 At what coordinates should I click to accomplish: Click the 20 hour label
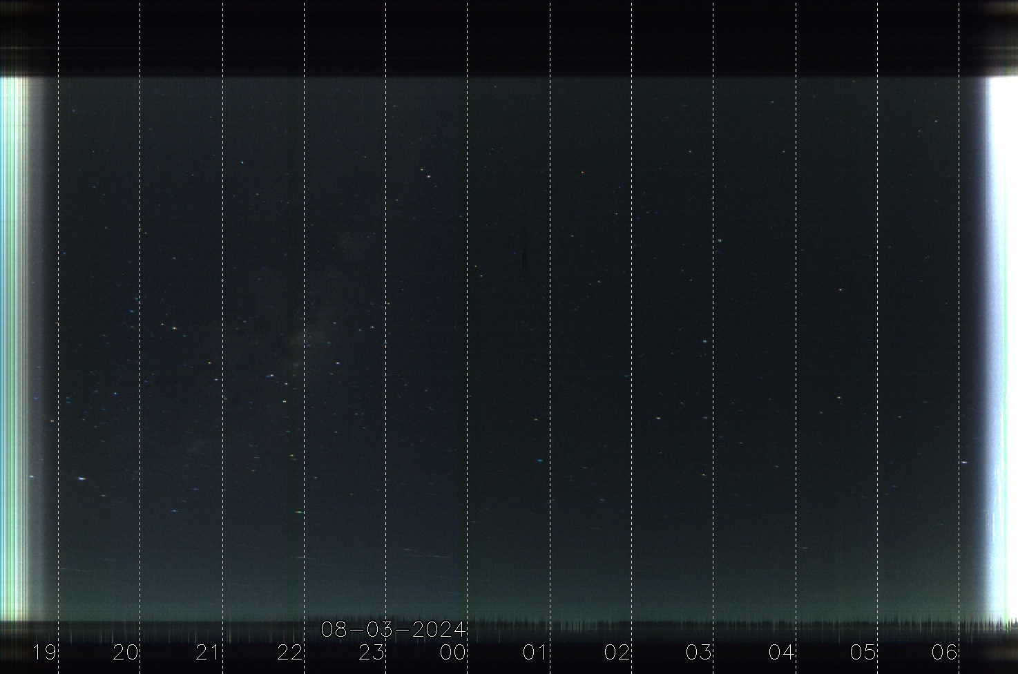coord(126,652)
